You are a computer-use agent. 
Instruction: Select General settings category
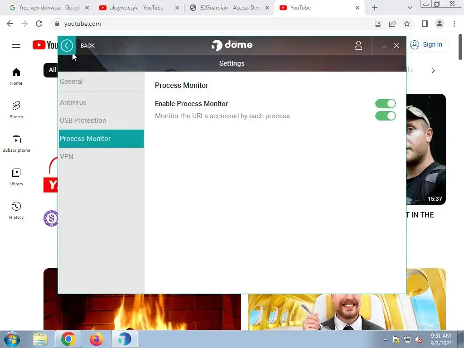(x=101, y=82)
